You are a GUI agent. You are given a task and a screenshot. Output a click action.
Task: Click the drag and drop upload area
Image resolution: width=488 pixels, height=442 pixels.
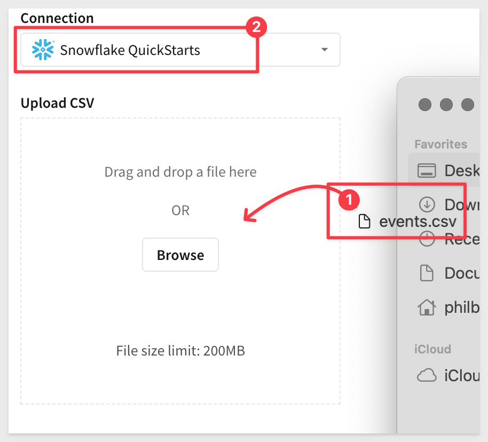pyautogui.click(x=180, y=261)
